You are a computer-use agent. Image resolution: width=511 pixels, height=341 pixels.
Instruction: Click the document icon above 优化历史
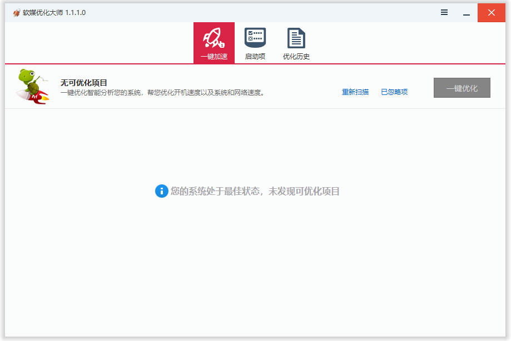click(x=296, y=36)
